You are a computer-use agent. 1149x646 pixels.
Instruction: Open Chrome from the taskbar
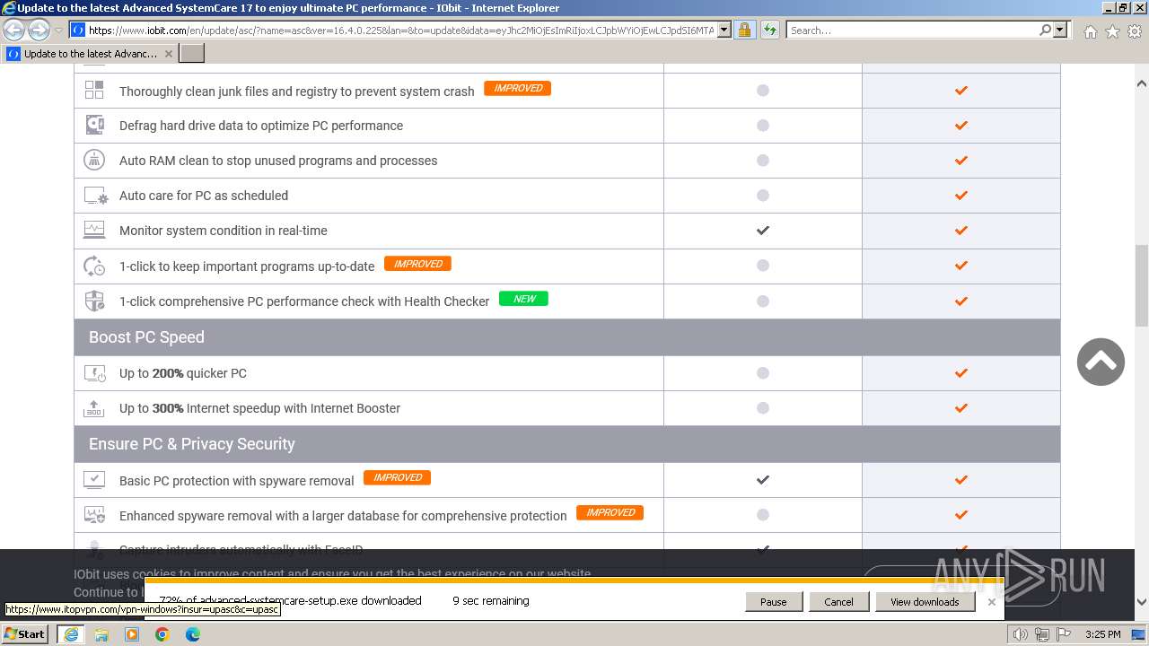(162, 634)
